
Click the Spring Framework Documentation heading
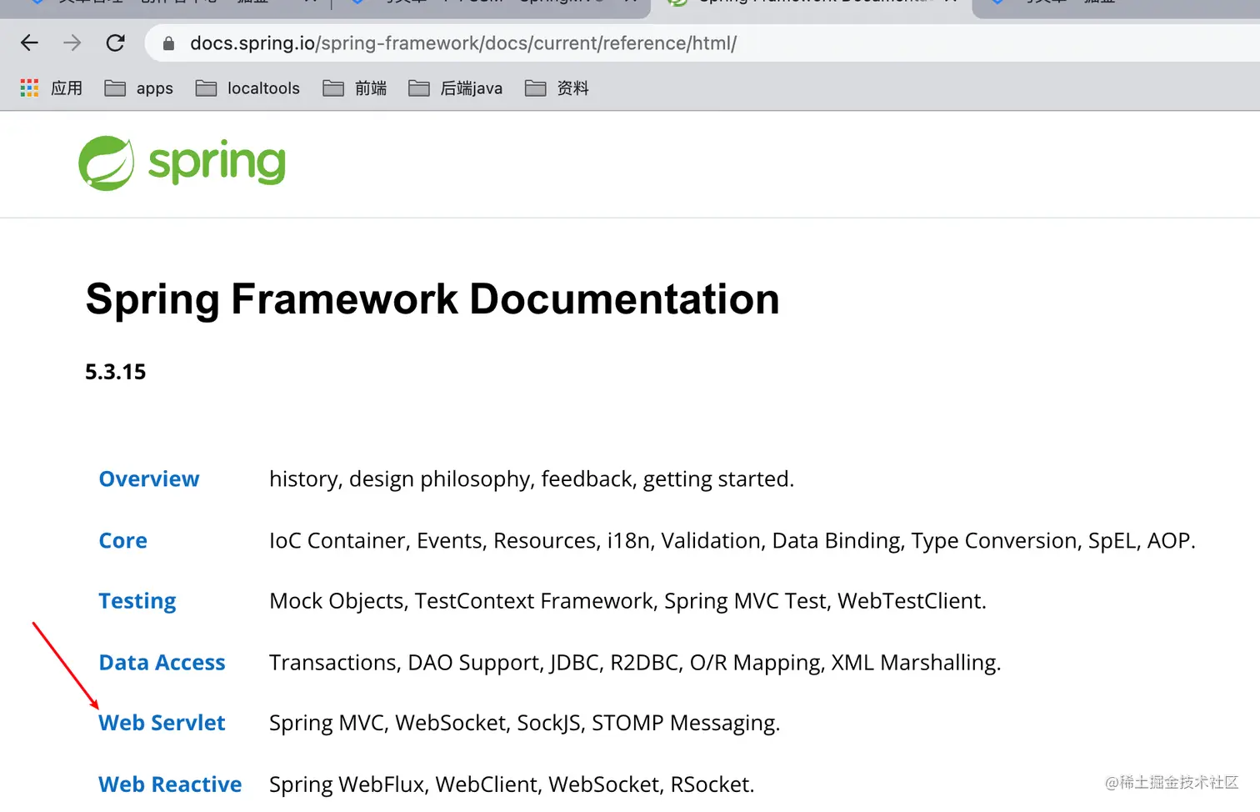(432, 299)
